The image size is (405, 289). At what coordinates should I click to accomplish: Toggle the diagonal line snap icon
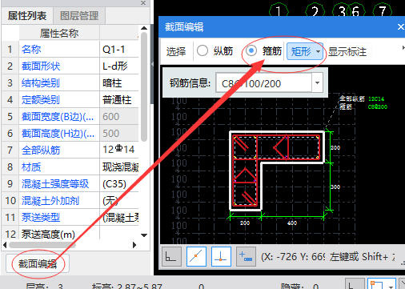tap(196, 256)
